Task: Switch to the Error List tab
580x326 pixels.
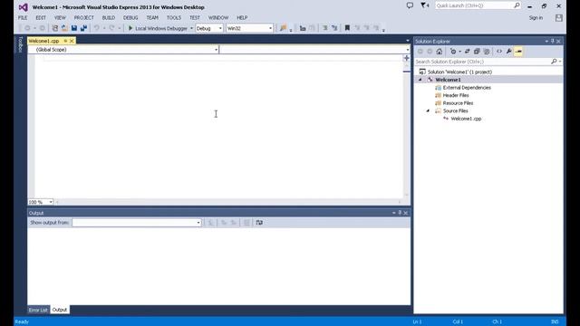Action: point(38,310)
